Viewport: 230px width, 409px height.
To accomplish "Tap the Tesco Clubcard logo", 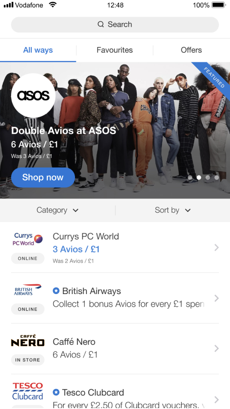I will 28,391.
